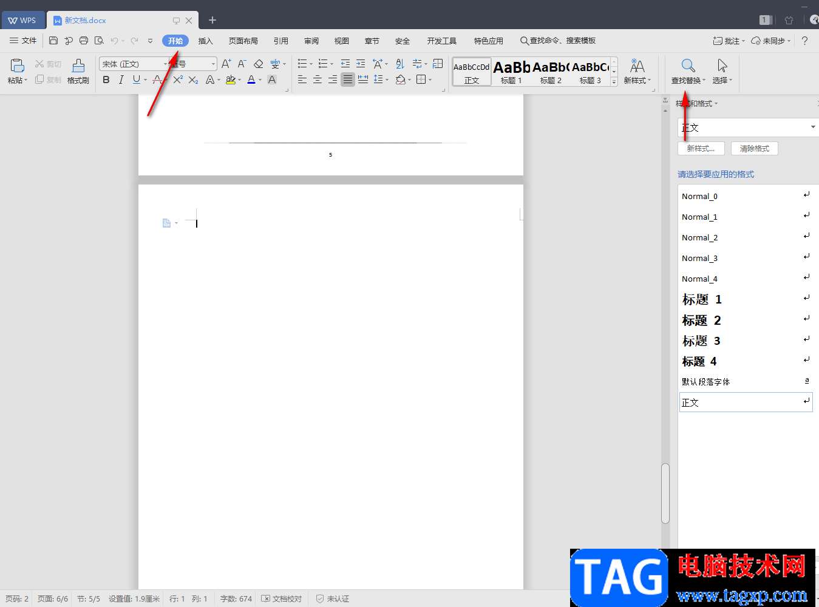819x607 pixels.
Task: Click the 新样式... button in side panel
Action: point(701,149)
